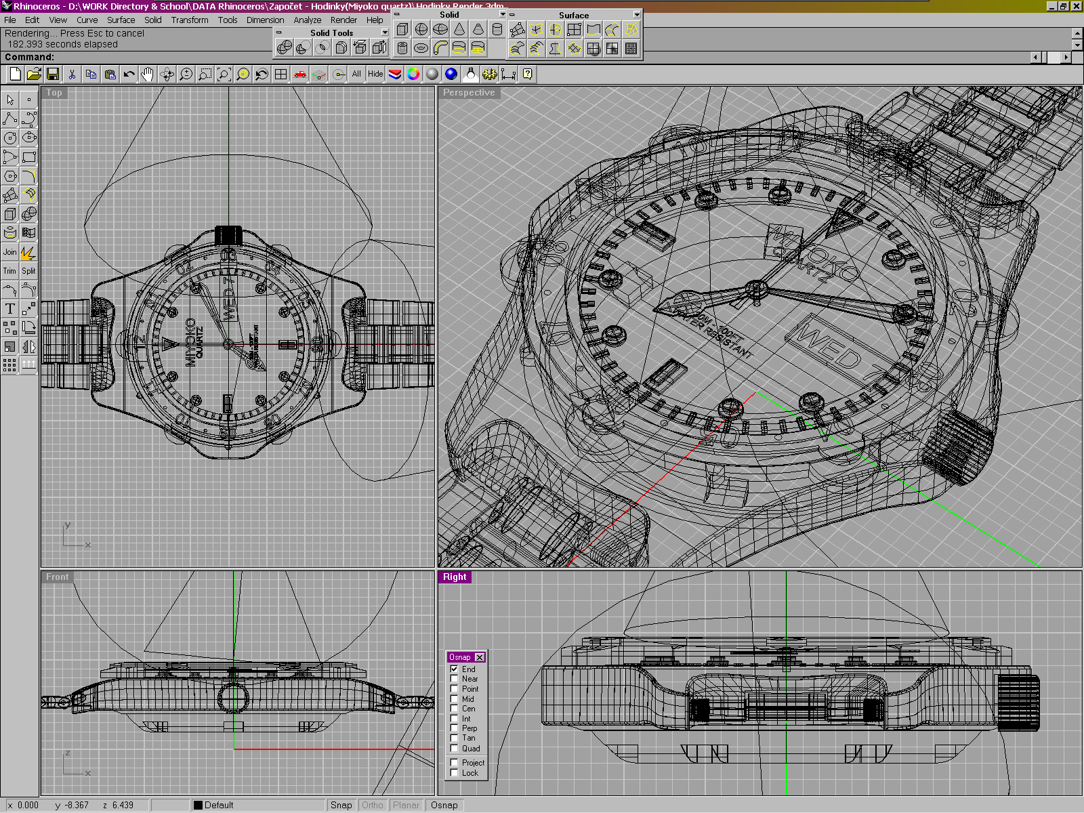Select the Polyline tool in side toolbar

point(9,119)
